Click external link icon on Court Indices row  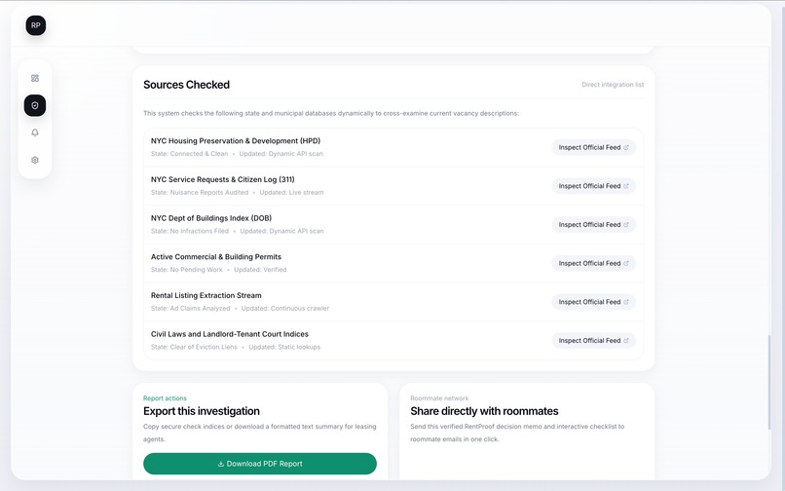click(x=626, y=340)
